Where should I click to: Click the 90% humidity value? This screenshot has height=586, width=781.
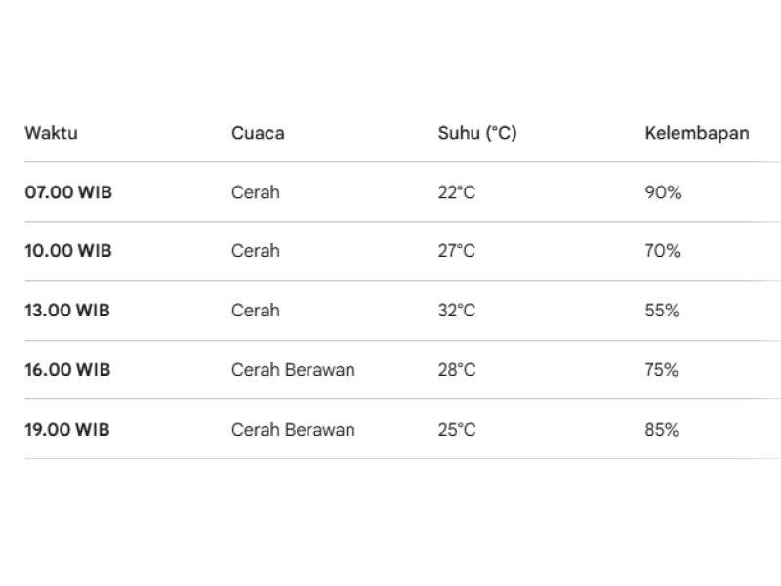pyautogui.click(x=663, y=192)
